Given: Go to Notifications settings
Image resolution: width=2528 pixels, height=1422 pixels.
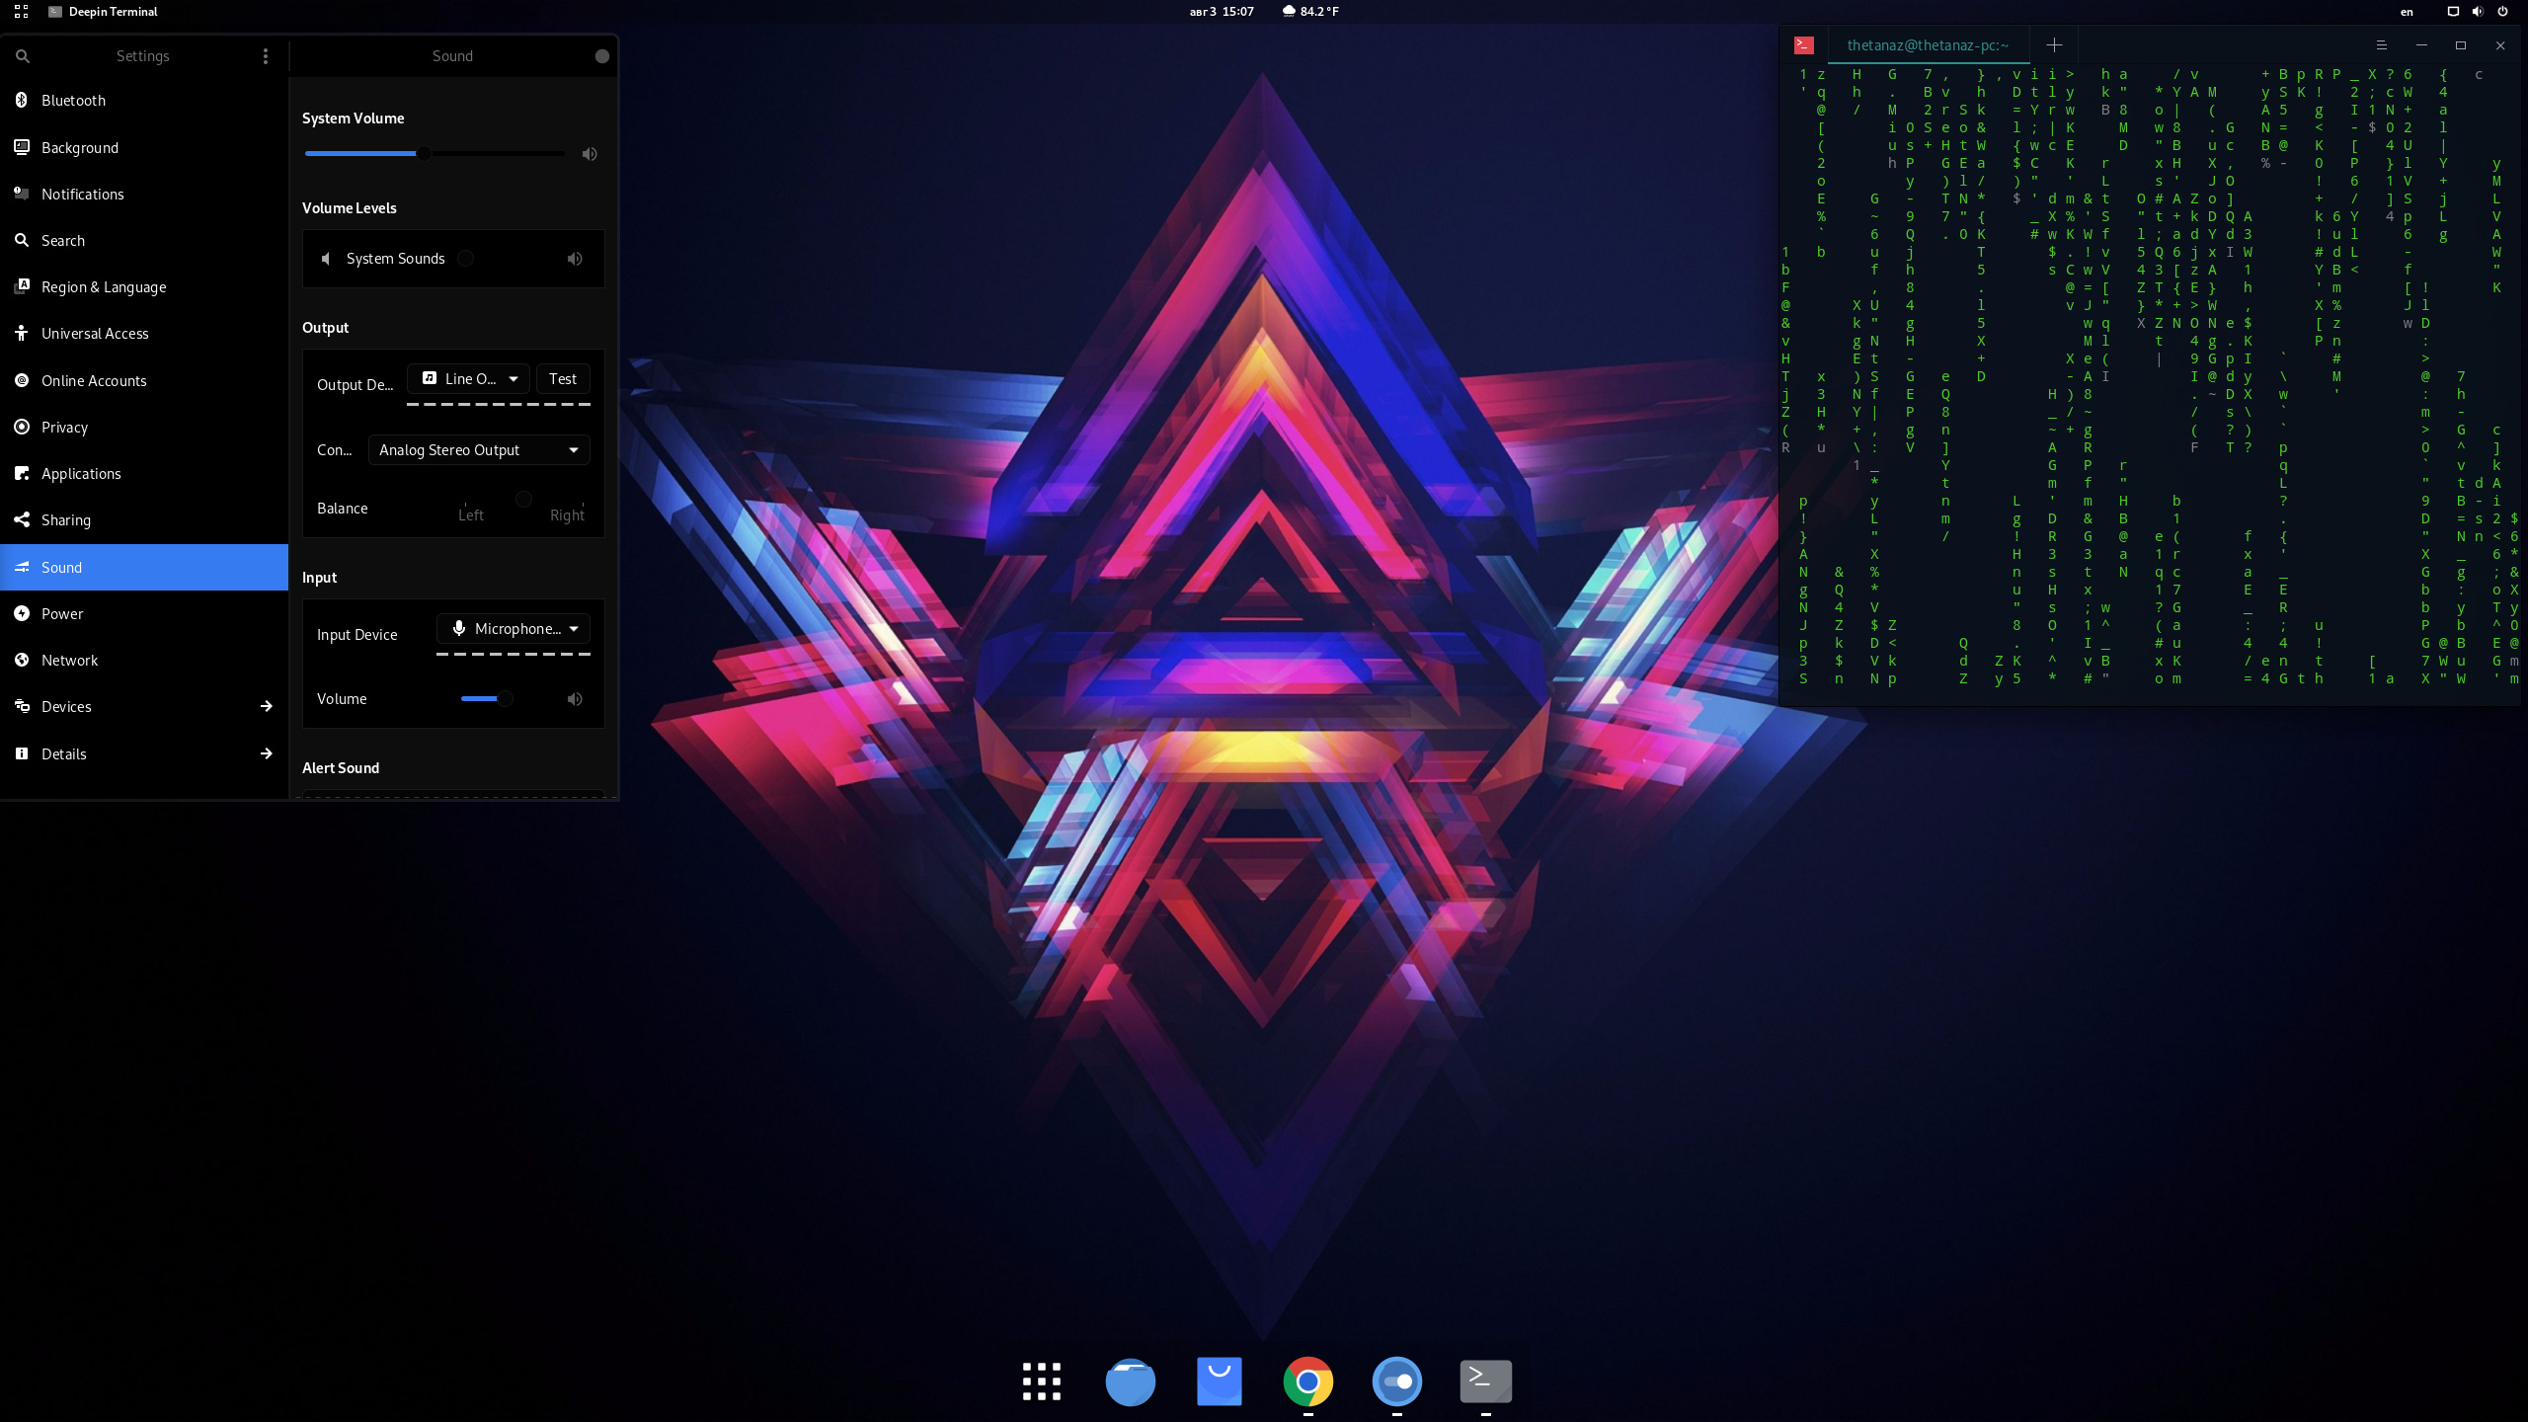Looking at the screenshot, I should [144, 194].
